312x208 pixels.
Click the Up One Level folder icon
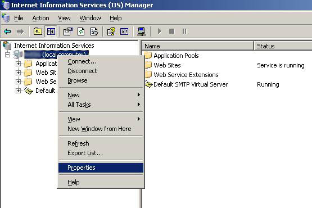point(38,31)
